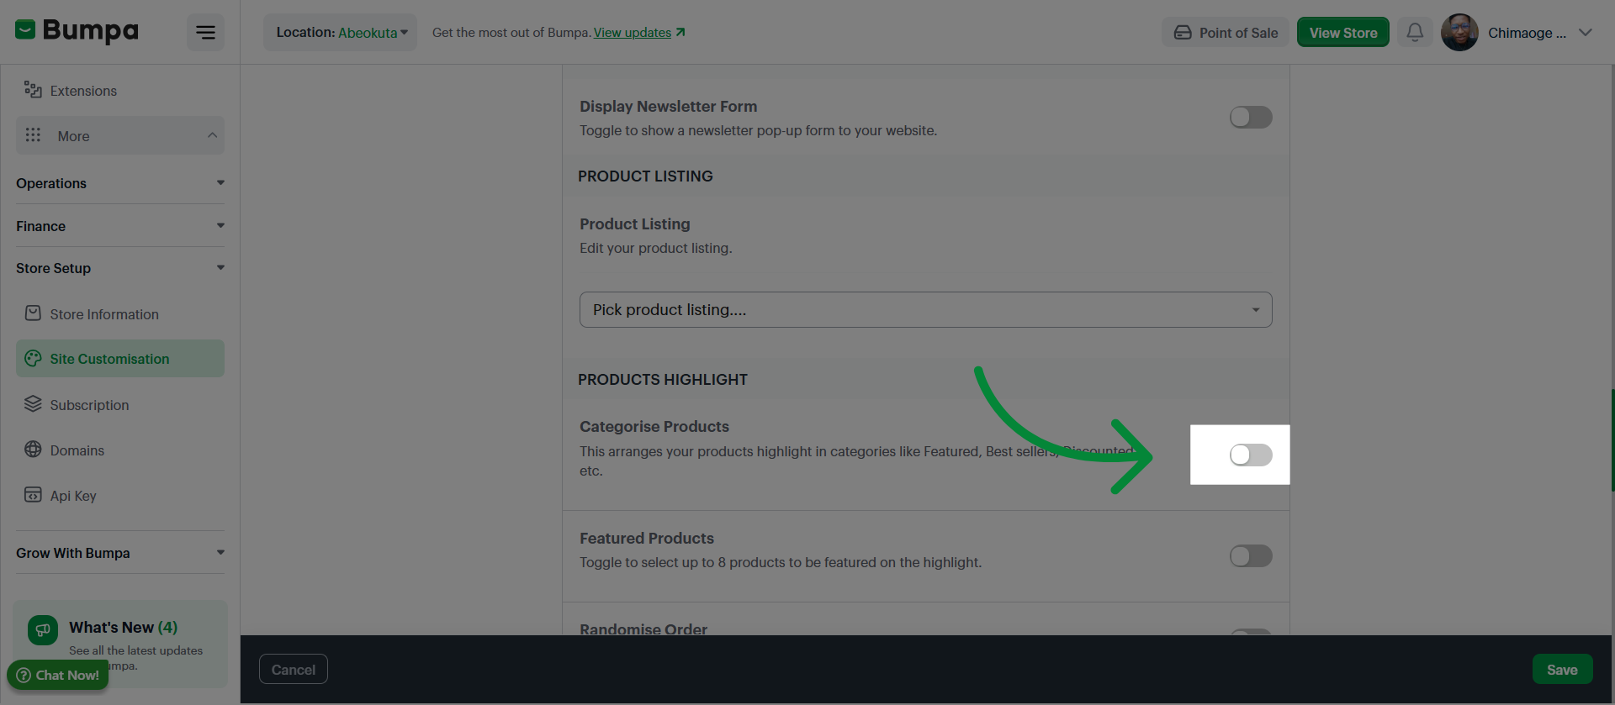This screenshot has width=1615, height=705.
Task: Click the More grid dots icon
Action: pos(33,135)
